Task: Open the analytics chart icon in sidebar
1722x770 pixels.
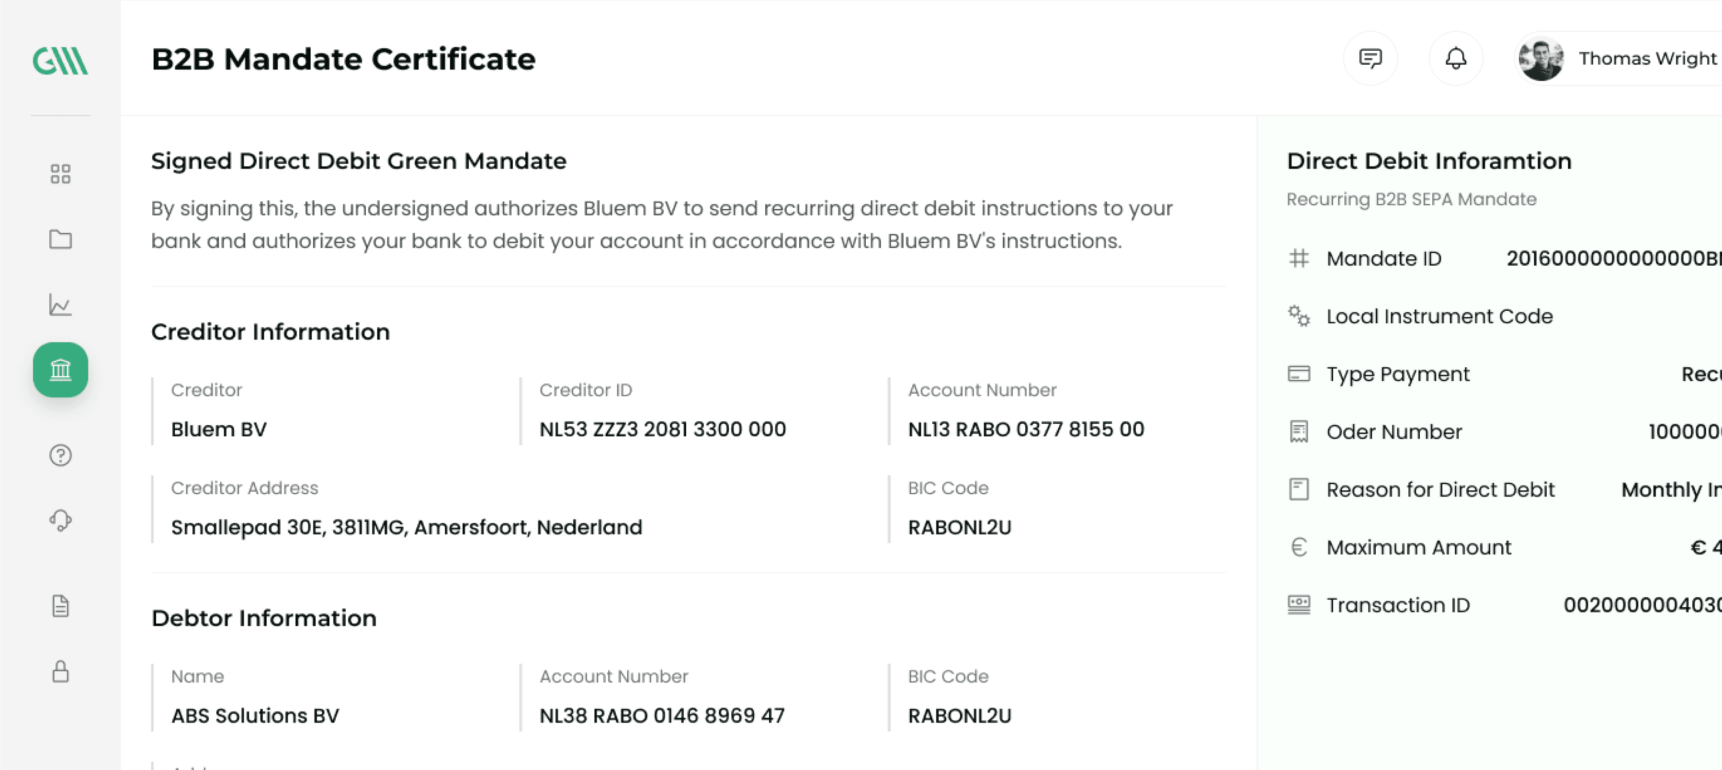Action: [x=60, y=305]
